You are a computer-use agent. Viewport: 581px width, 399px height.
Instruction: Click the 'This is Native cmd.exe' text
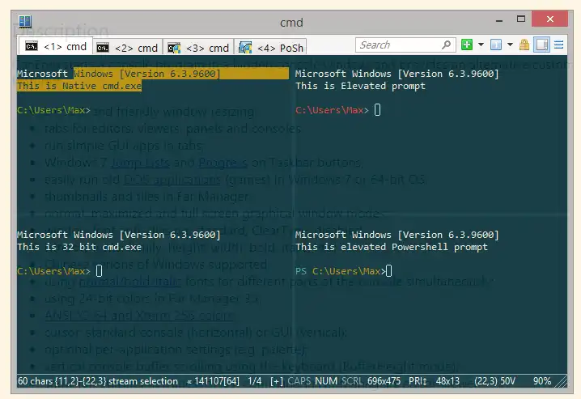click(x=79, y=86)
